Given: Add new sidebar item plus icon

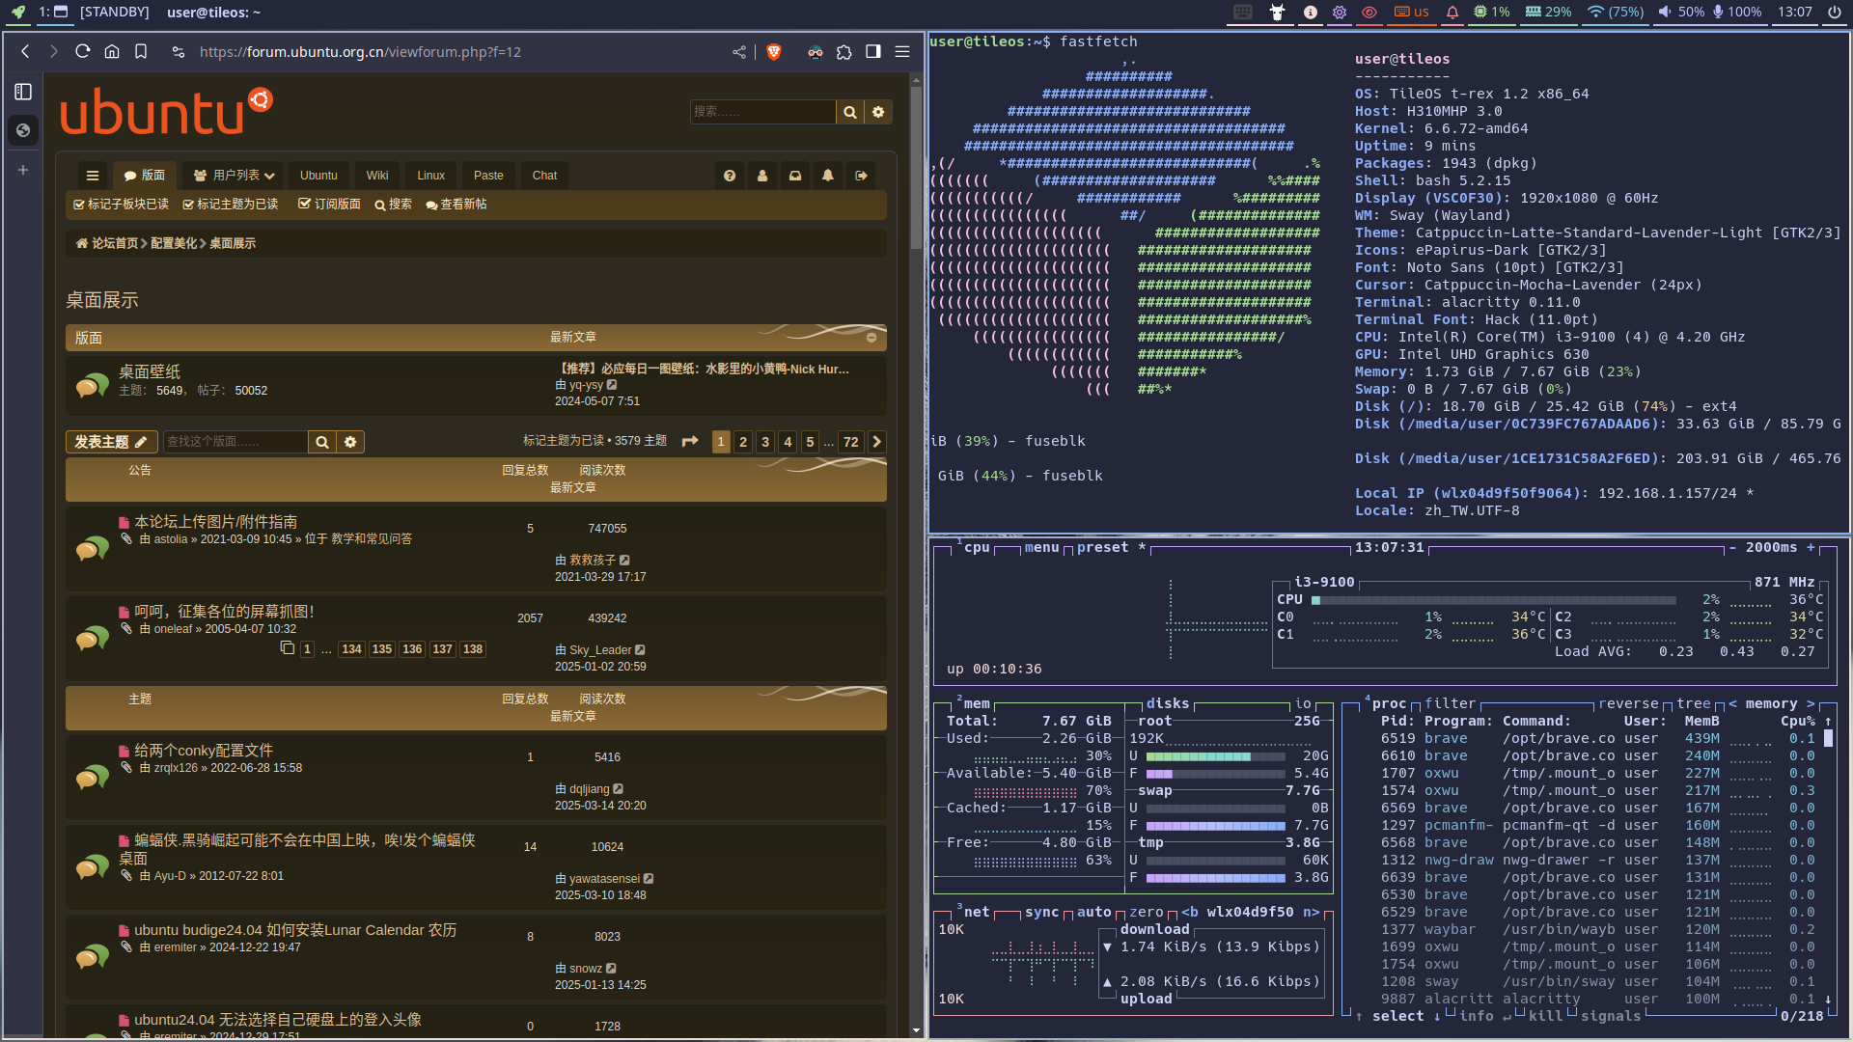Looking at the screenshot, I should [23, 170].
